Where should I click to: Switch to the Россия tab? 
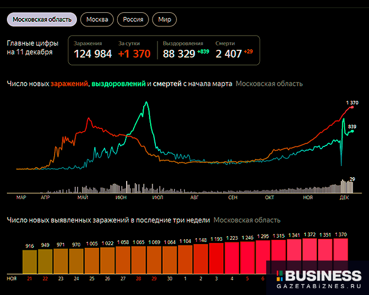click(x=133, y=20)
